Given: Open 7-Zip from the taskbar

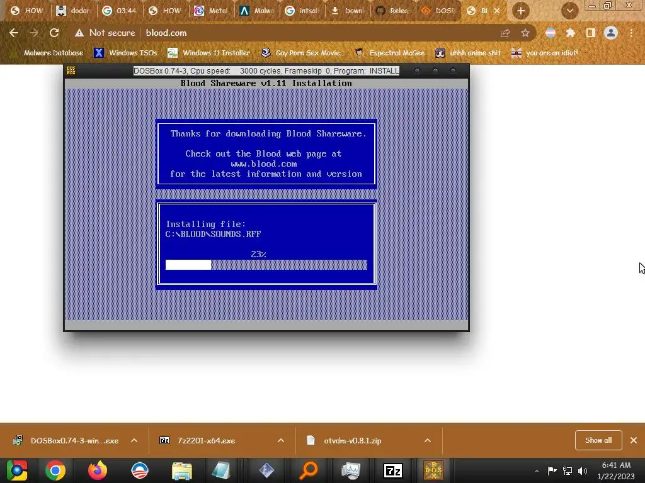Looking at the screenshot, I should (393, 470).
